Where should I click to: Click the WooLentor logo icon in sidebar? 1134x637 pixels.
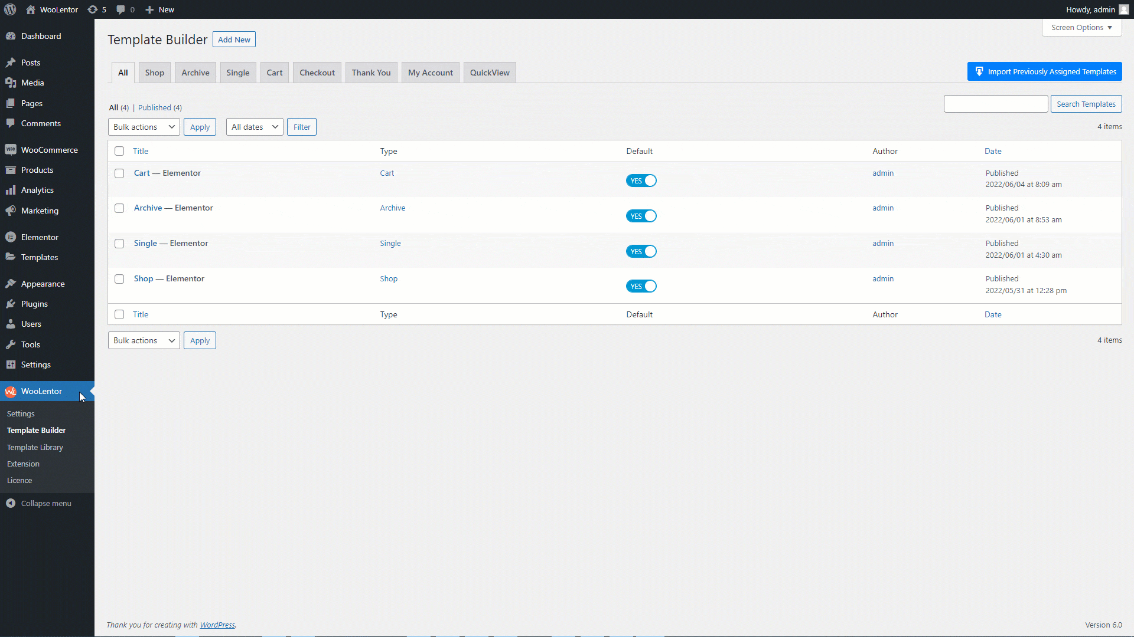pyautogui.click(x=11, y=391)
